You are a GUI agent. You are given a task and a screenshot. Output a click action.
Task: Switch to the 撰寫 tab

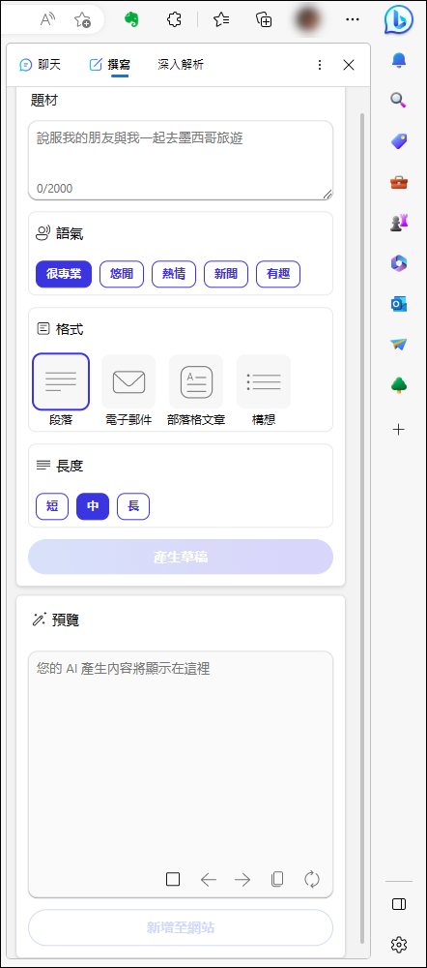(x=110, y=65)
